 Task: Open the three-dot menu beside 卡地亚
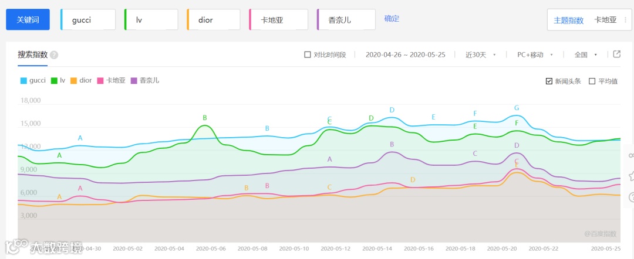(625, 20)
